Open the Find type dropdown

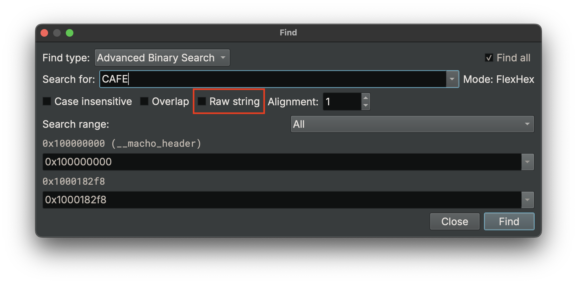[162, 58]
